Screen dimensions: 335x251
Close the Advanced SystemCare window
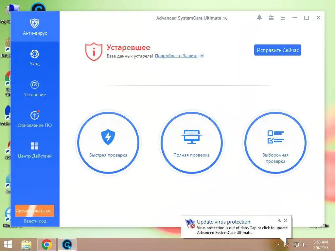point(318,18)
